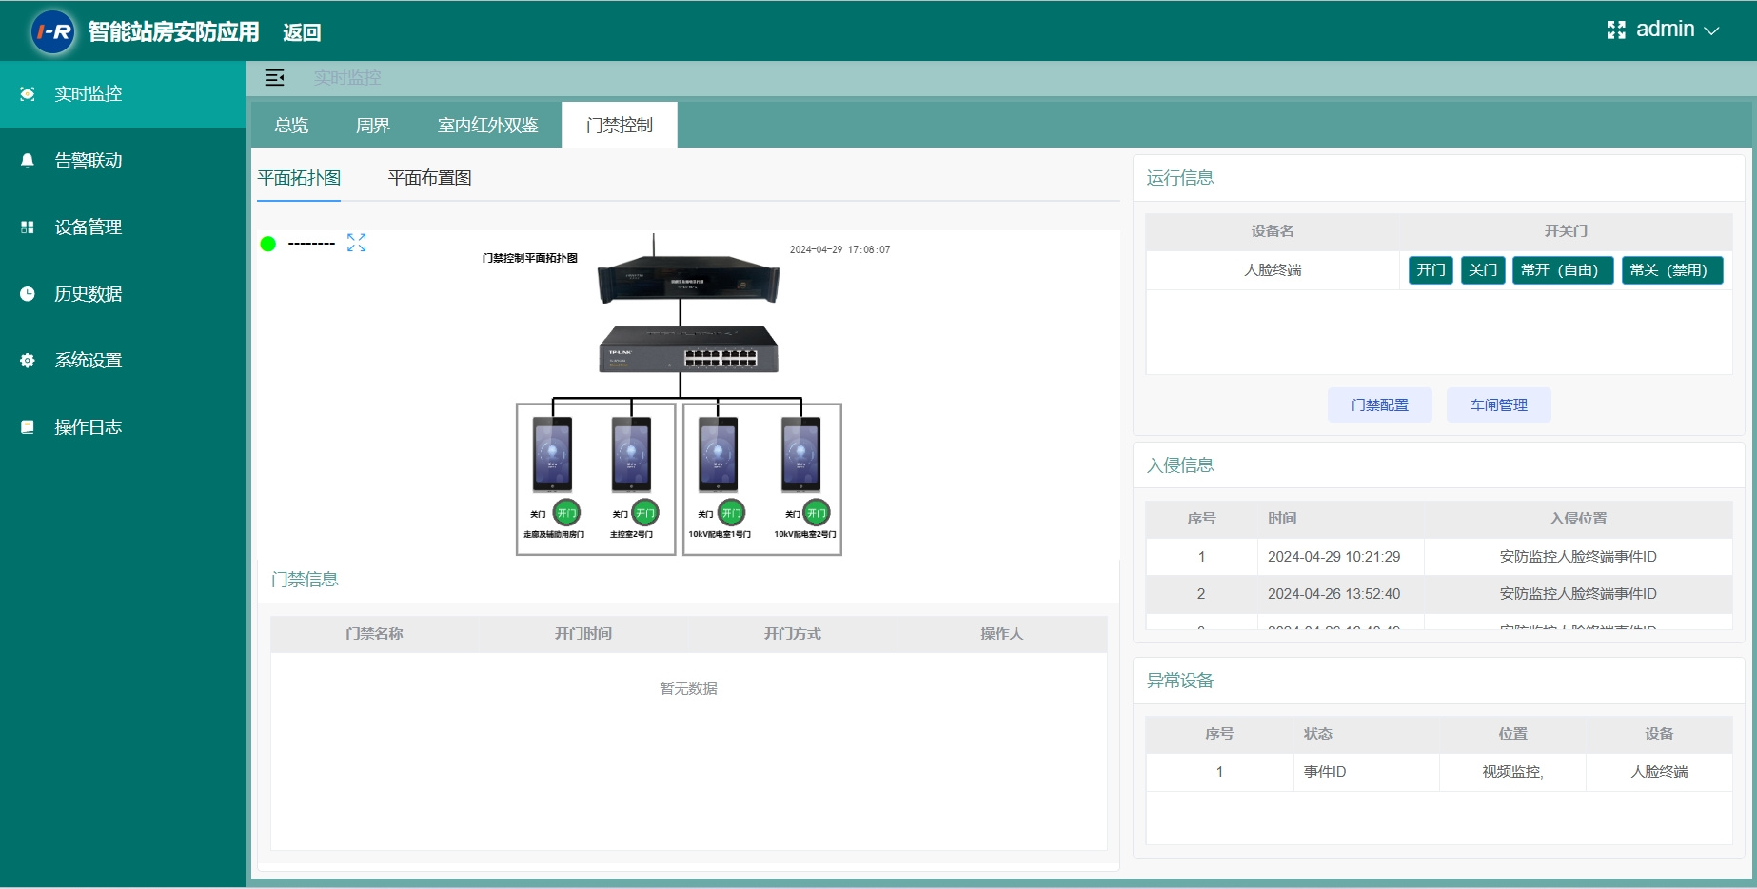Toggle fullscreen icon beside admin
Viewport: 1757px width, 889px height.
click(x=1616, y=30)
